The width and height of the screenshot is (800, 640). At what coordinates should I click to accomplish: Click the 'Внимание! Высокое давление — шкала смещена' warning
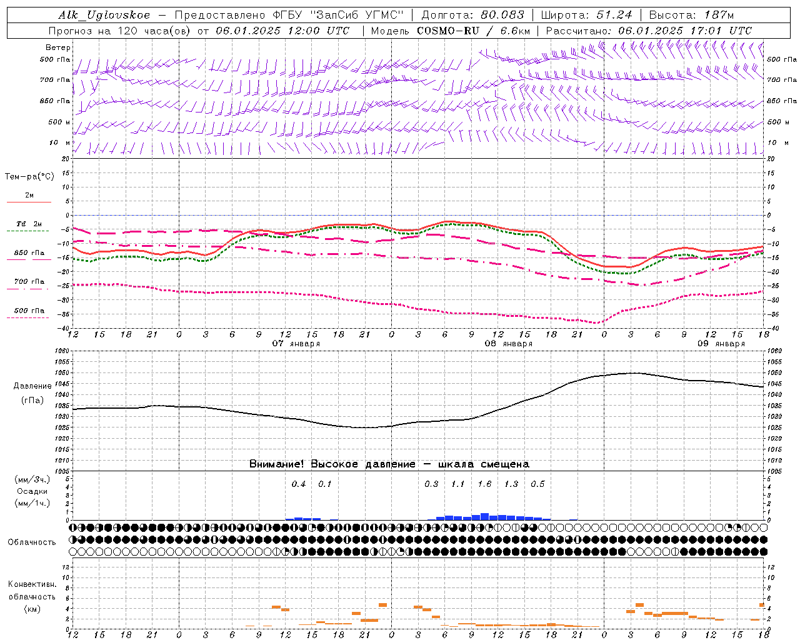[x=389, y=464]
